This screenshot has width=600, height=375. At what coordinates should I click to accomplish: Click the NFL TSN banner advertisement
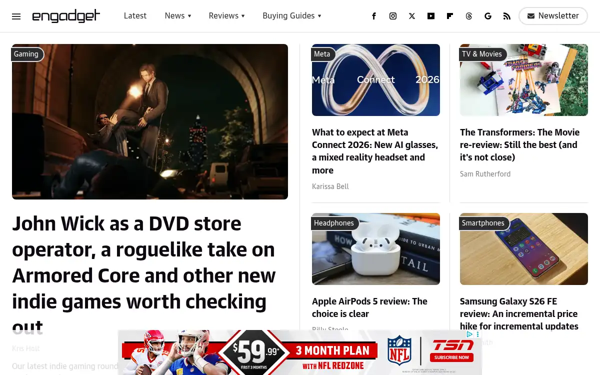point(300,352)
